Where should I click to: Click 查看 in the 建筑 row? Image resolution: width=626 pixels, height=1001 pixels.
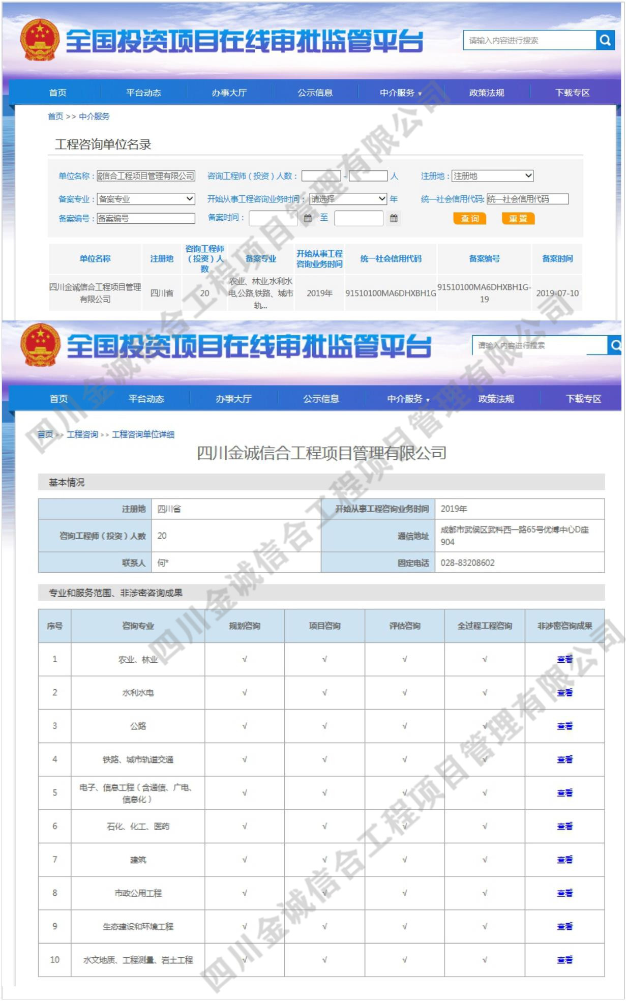click(564, 860)
